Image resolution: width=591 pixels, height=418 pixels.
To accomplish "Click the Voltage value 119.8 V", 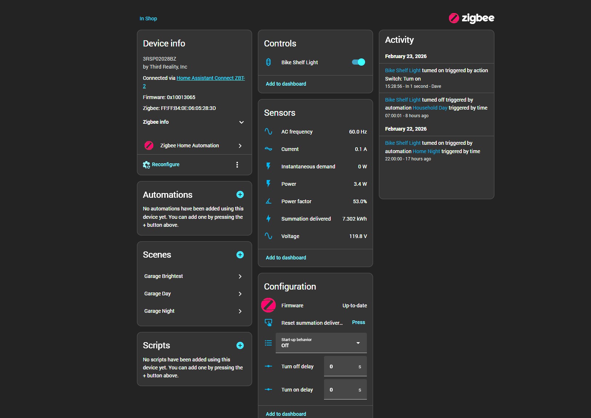I will pyautogui.click(x=358, y=236).
